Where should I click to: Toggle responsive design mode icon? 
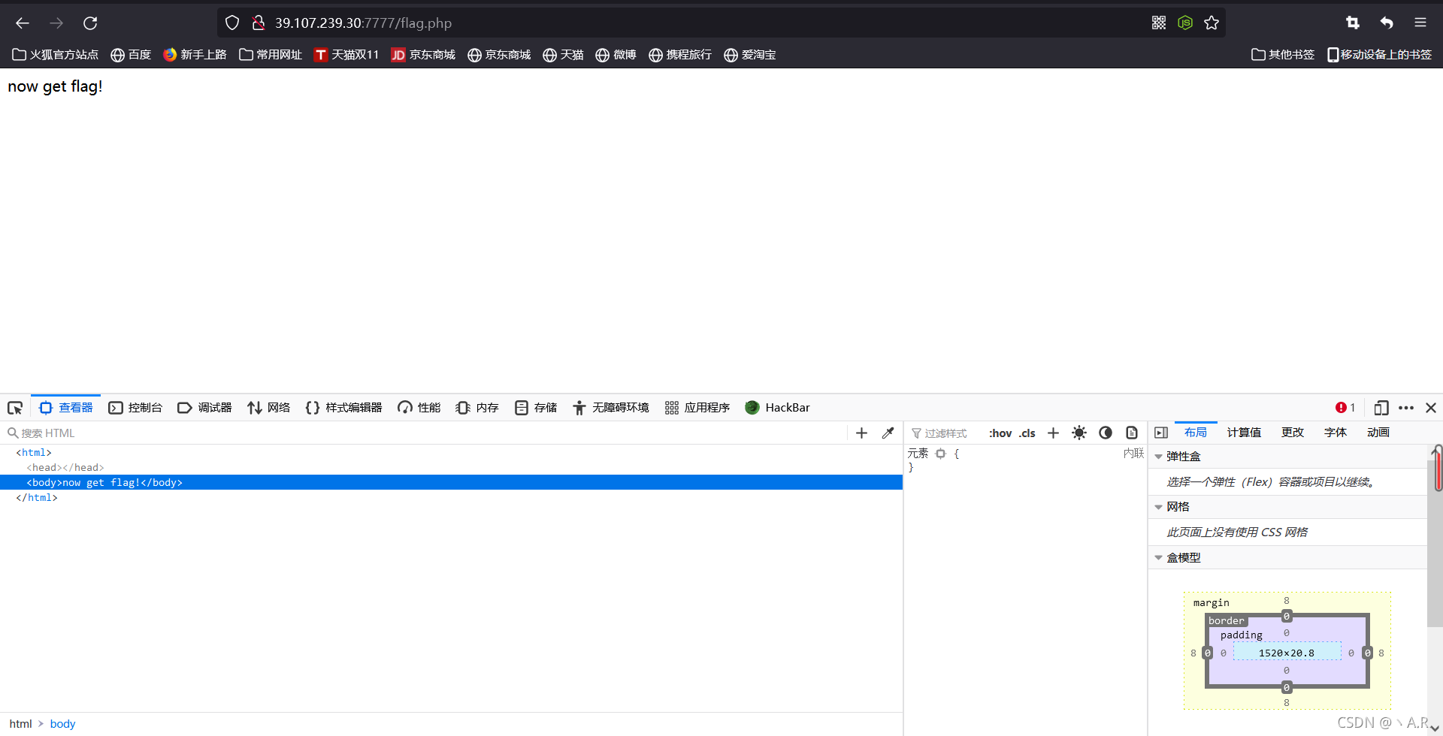tap(1381, 408)
